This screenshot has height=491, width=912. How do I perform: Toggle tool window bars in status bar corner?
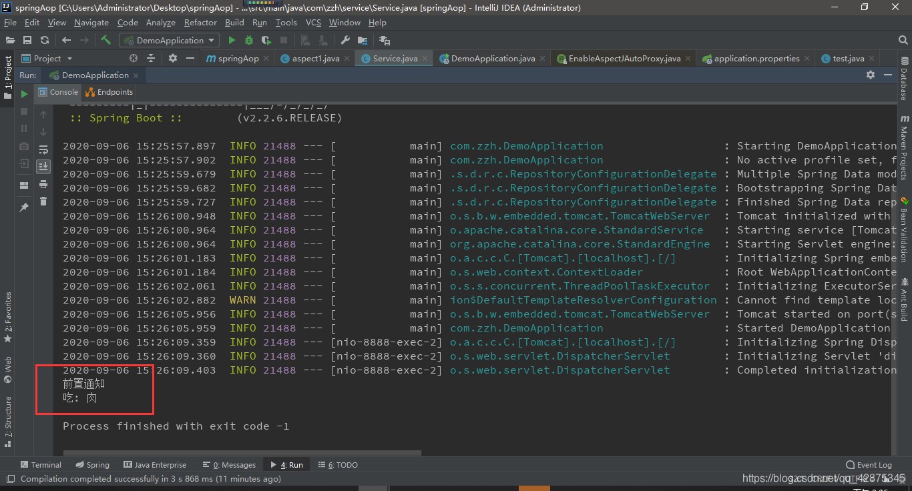pyautogui.click(x=10, y=479)
